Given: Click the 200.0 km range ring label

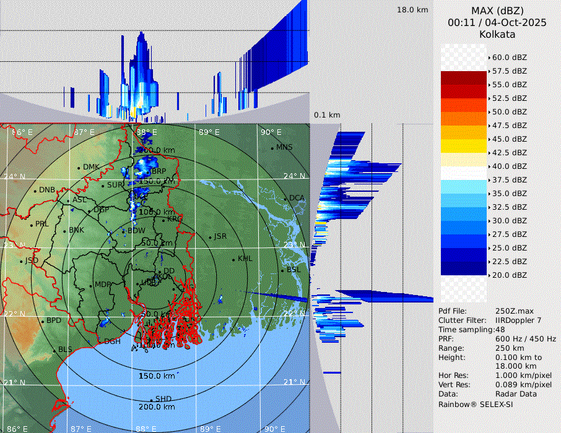Looking at the screenshot, I should (157, 407).
